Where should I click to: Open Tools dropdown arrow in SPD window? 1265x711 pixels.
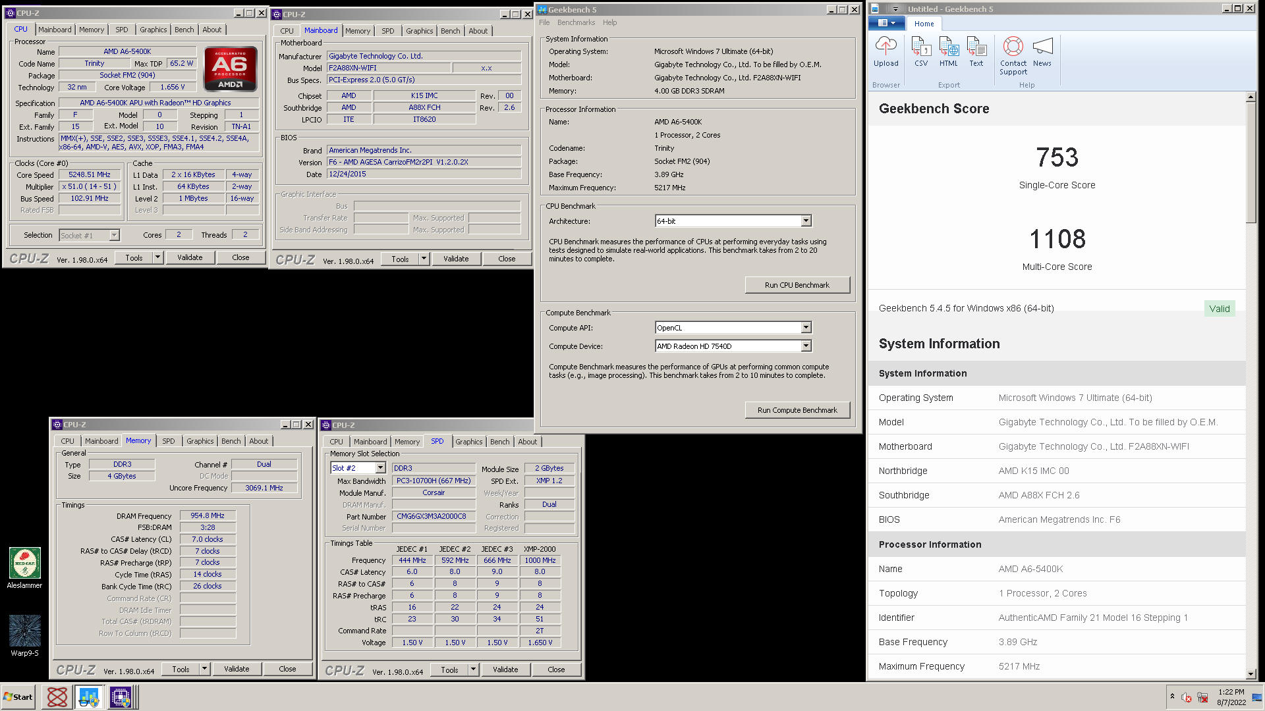pyautogui.click(x=473, y=670)
